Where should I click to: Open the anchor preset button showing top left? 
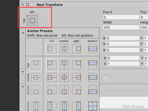32,21
